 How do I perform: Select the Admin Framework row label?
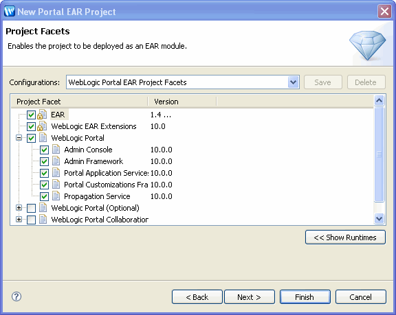click(x=93, y=161)
